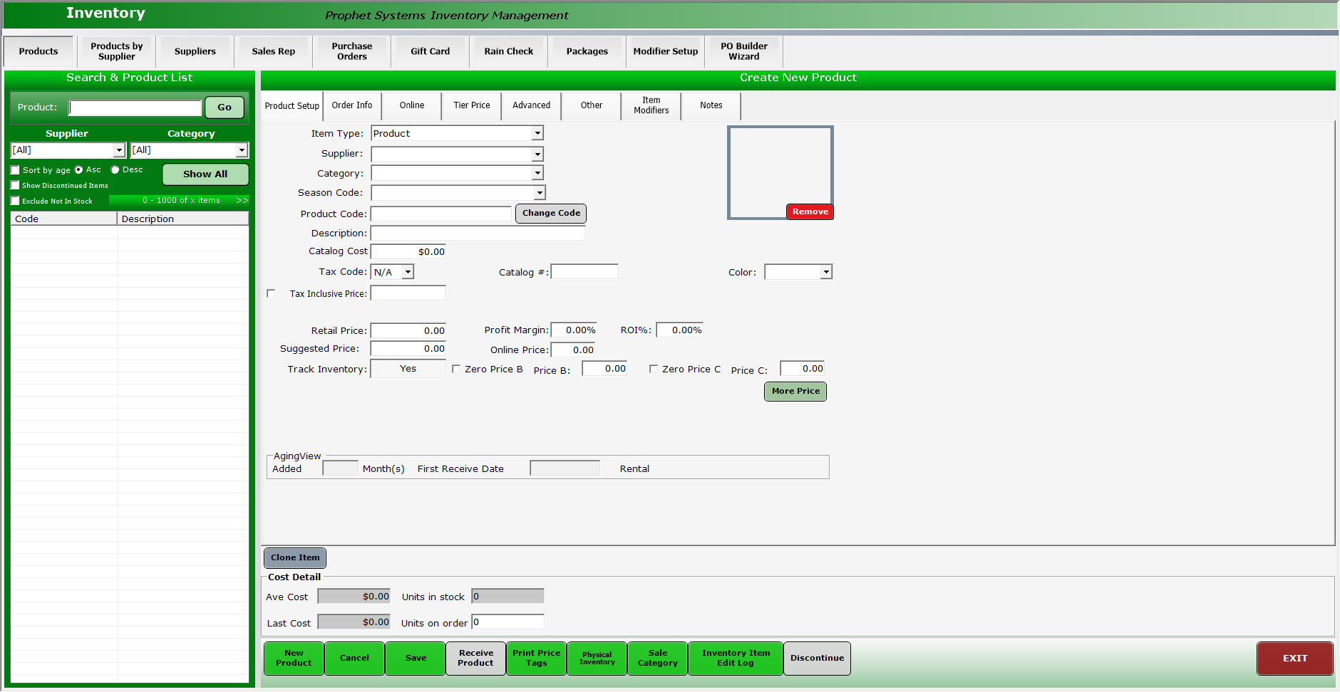Viewport: 1340px width, 692px height.
Task: Open the Inventory Item Edit Log
Action: click(x=735, y=658)
